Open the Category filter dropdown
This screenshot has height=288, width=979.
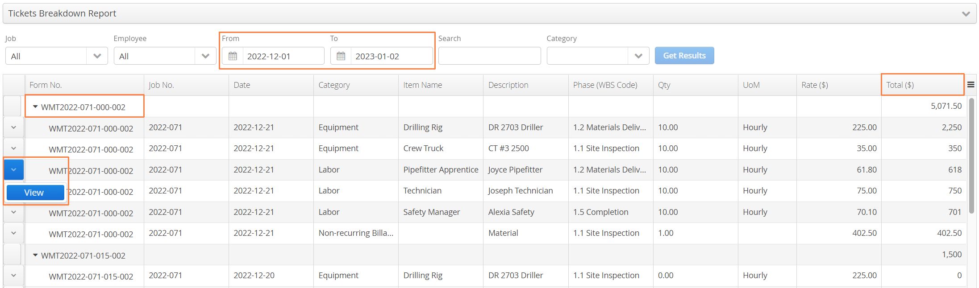pyautogui.click(x=598, y=56)
